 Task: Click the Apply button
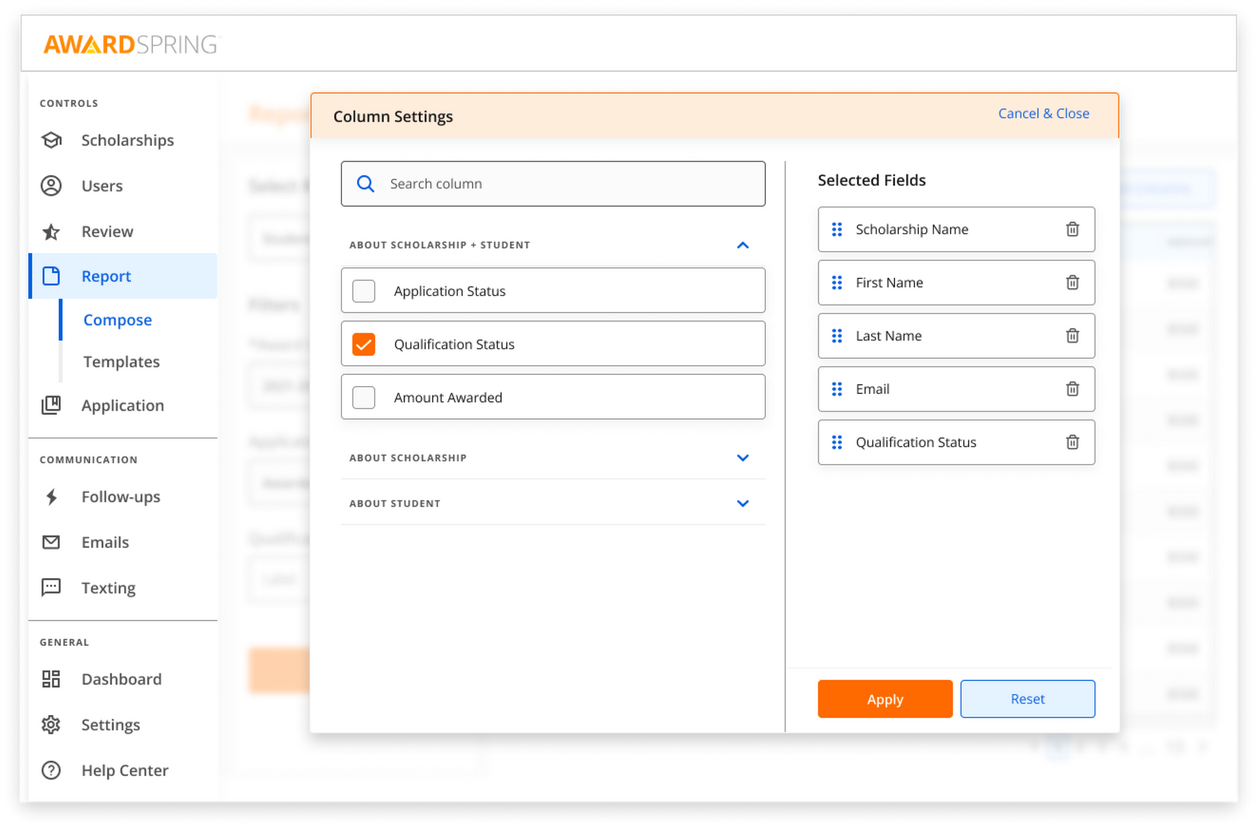[x=885, y=699]
